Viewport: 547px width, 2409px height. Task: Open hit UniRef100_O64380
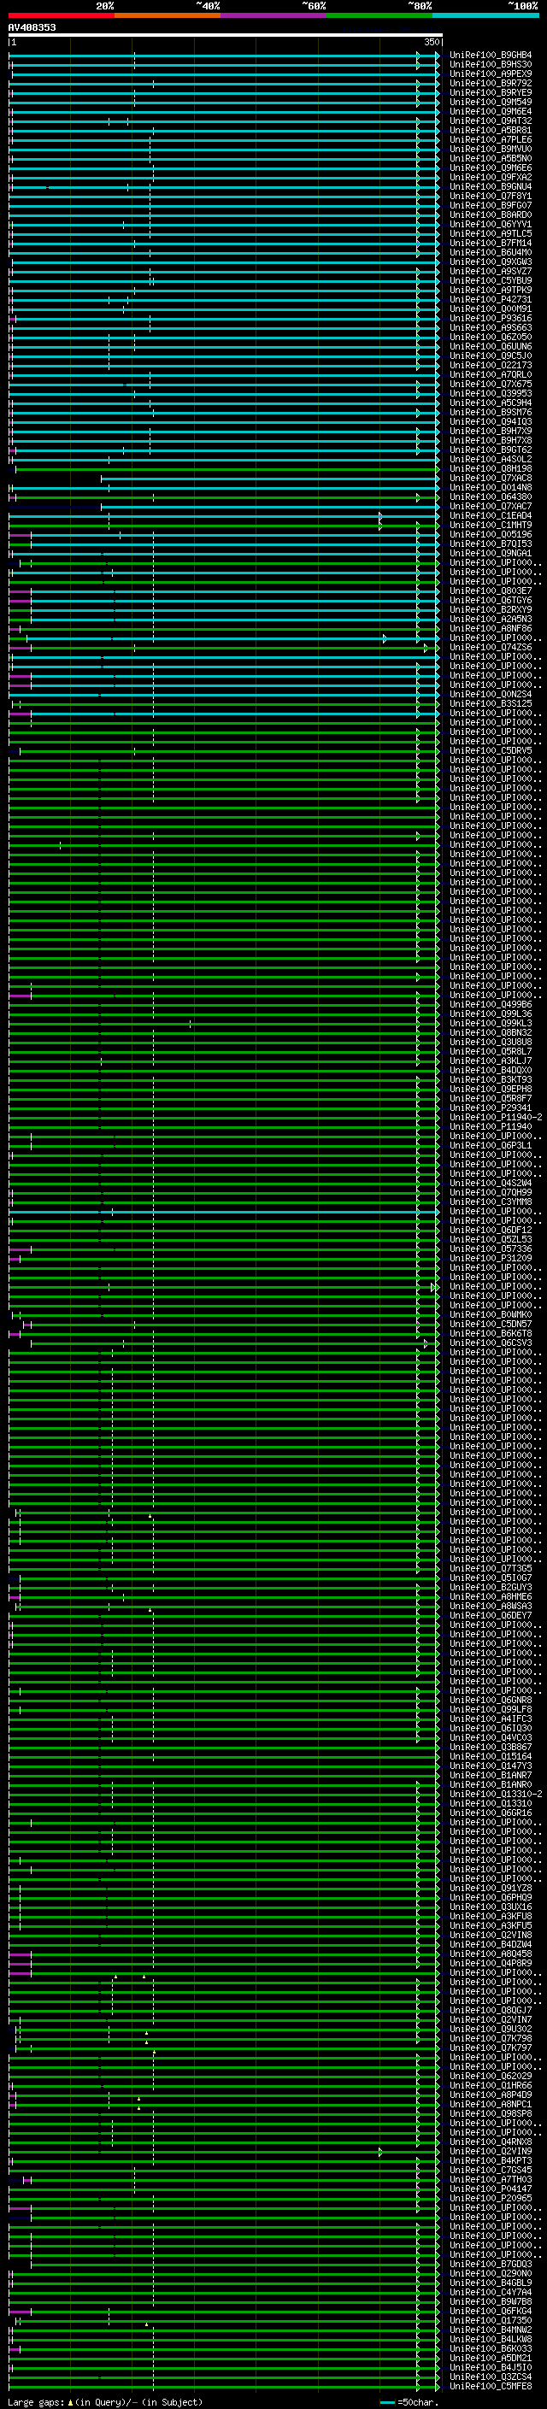click(491, 496)
